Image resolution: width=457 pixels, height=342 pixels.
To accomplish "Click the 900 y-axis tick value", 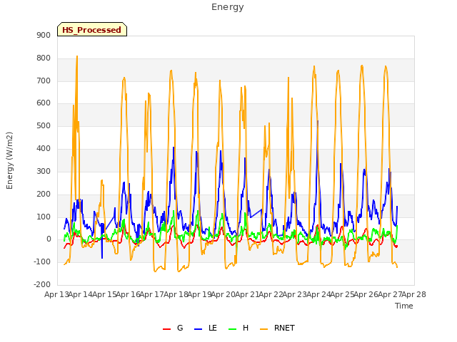I will 44,36.
